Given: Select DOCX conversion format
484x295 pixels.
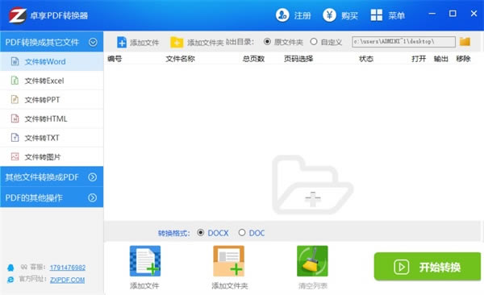Looking at the screenshot, I should tap(201, 233).
